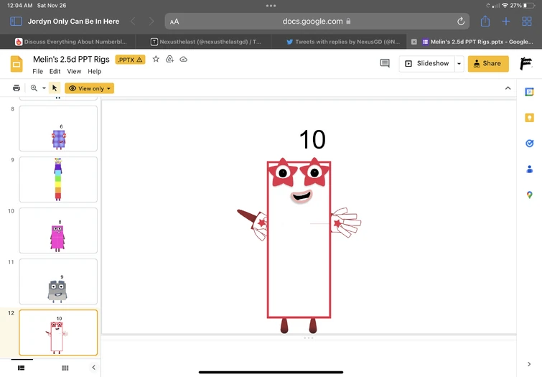Activate the select cursor tool

[55, 88]
